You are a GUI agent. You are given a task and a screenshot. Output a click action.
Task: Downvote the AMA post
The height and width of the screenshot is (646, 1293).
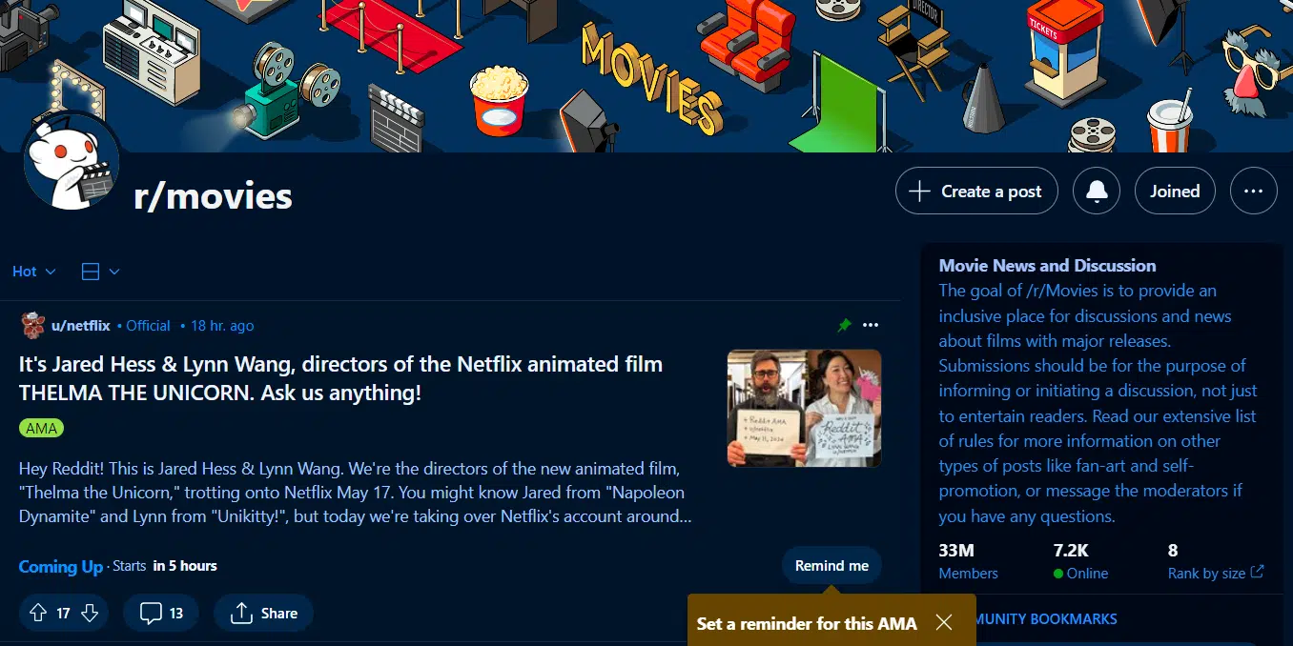pyautogui.click(x=87, y=613)
